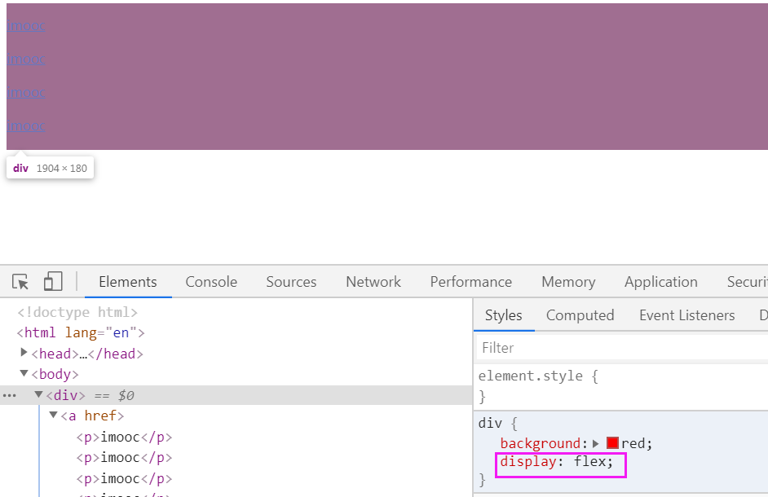This screenshot has height=497, width=768.
Task: Select the Styles pane tab
Action: [504, 314]
